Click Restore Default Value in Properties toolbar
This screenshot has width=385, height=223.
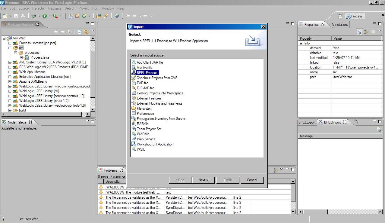373,32
